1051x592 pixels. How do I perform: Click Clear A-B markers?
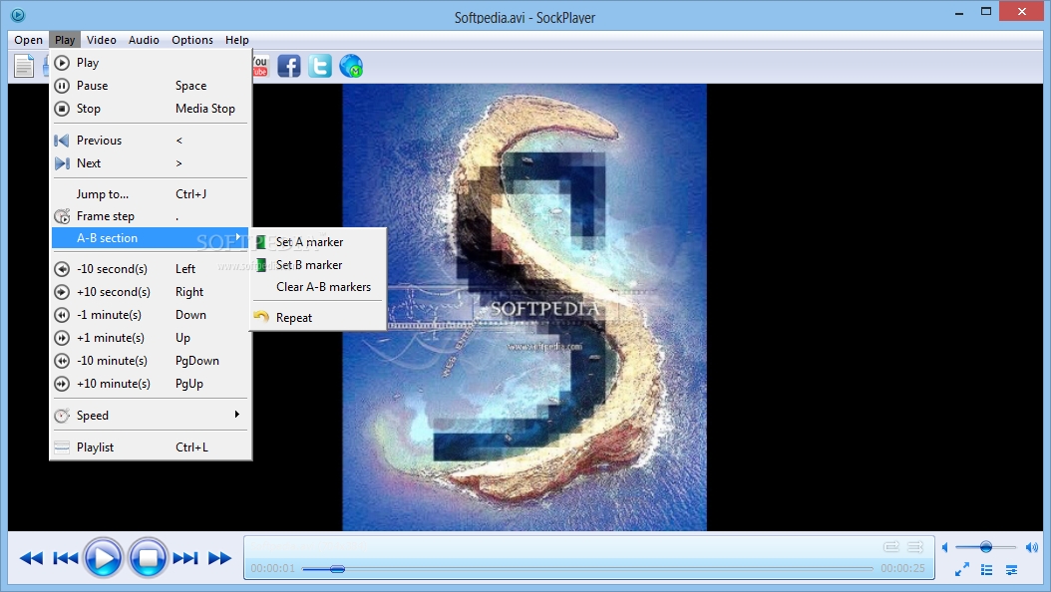click(318, 287)
